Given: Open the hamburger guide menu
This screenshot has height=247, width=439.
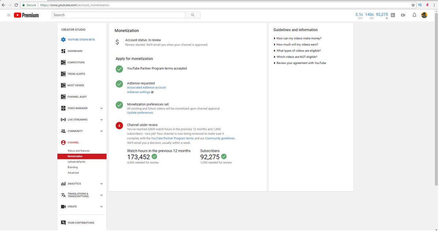Looking at the screenshot, I should [9, 15].
